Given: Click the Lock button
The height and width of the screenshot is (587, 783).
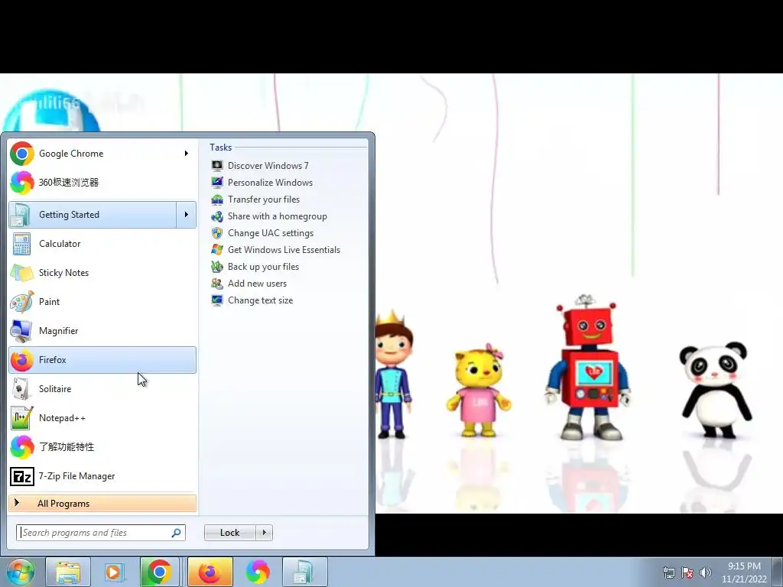Looking at the screenshot, I should pos(230,533).
